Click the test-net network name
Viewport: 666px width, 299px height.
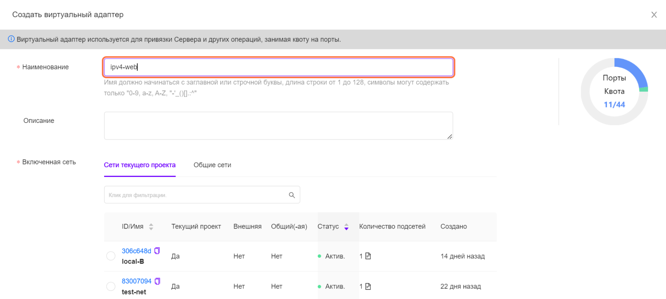pyautogui.click(x=134, y=292)
